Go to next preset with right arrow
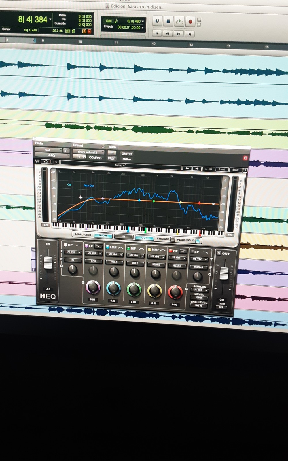The width and height of the screenshot is (288, 461). click(197, 169)
